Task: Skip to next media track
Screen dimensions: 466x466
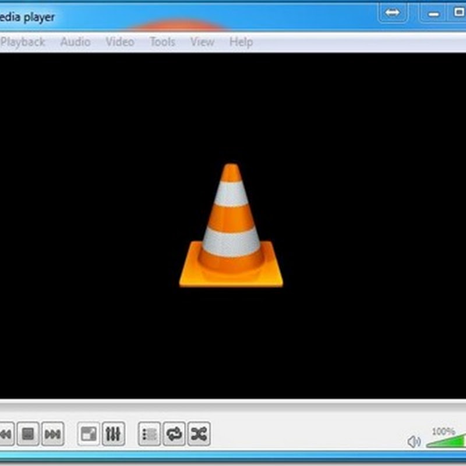Action: pos(52,434)
